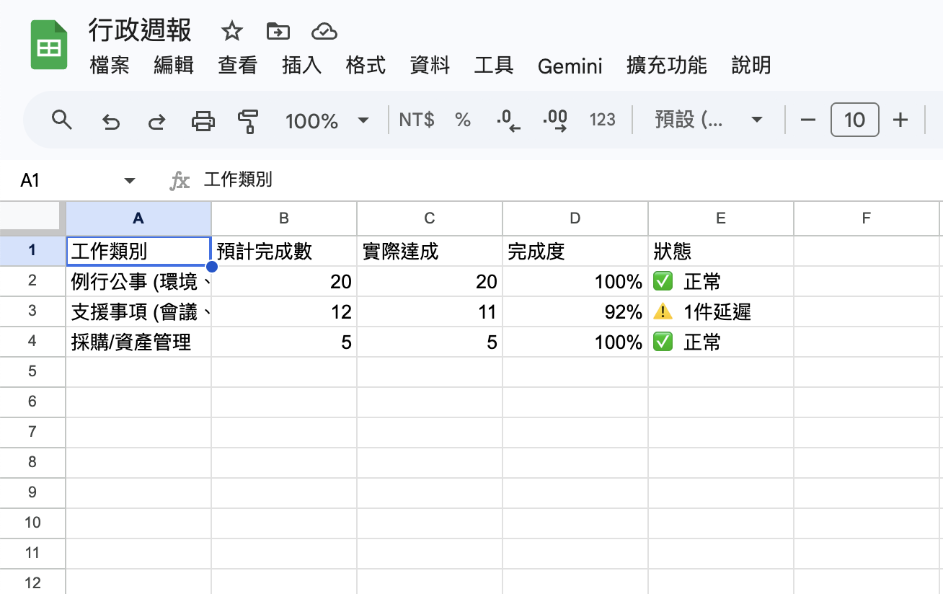Viewport: 943px width, 594px height.
Task: Format selection as percentage
Action: (462, 121)
